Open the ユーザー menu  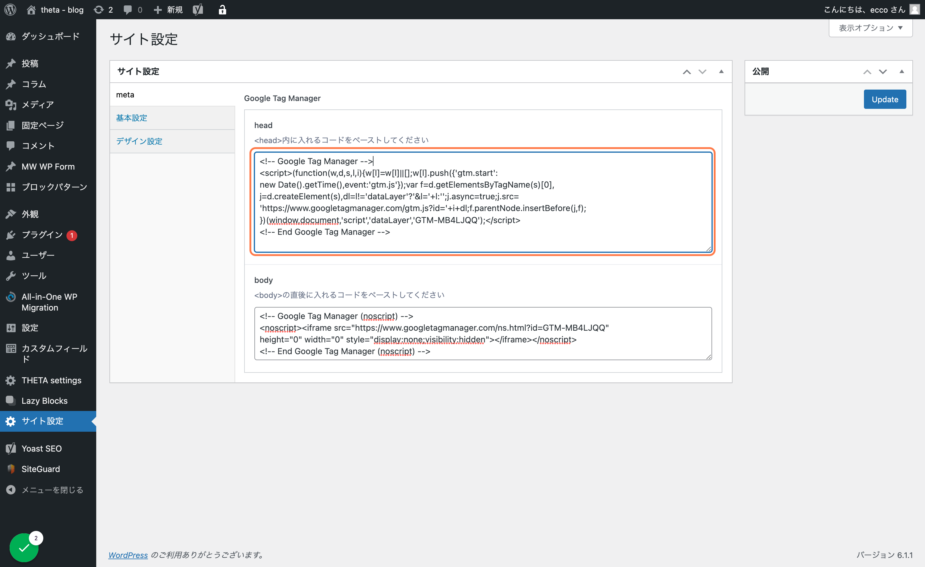48,256
